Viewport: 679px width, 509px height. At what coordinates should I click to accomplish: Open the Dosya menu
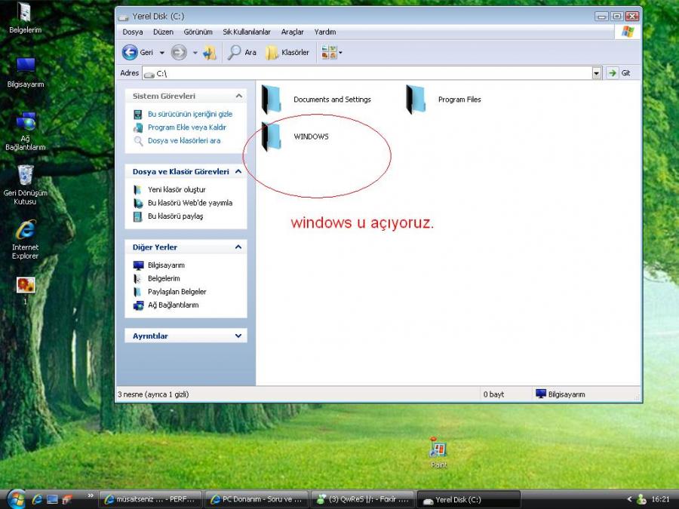[133, 32]
